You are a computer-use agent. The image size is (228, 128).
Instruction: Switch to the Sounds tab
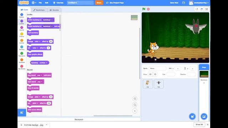click(54, 10)
